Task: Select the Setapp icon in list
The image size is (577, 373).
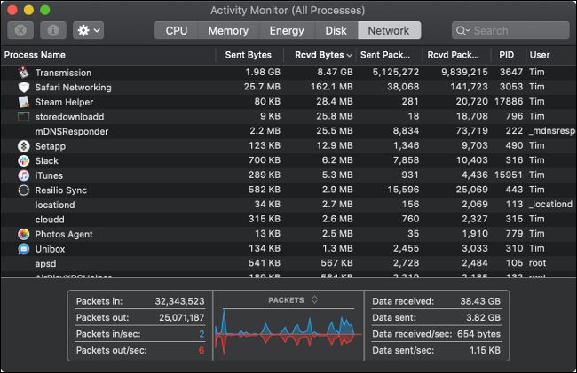Action: pos(24,146)
